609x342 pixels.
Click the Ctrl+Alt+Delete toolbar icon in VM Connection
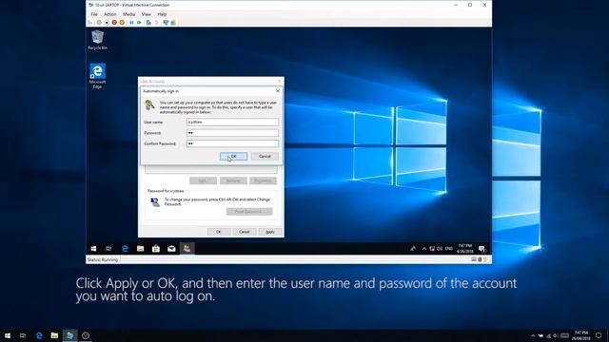click(x=90, y=23)
